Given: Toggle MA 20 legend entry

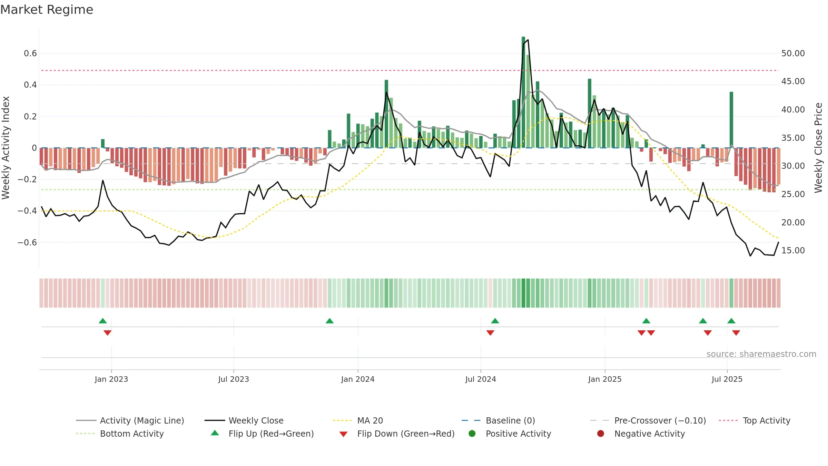Looking at the screenshot, I should (x=358, y=420).
